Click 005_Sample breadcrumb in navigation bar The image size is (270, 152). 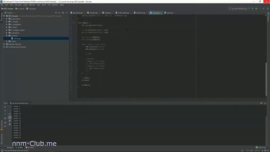click(8, 8)
